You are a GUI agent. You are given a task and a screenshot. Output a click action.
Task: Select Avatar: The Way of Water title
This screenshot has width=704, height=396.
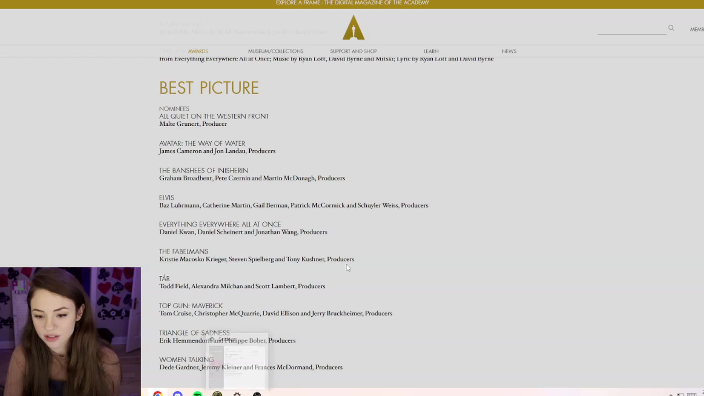point(202,143)
